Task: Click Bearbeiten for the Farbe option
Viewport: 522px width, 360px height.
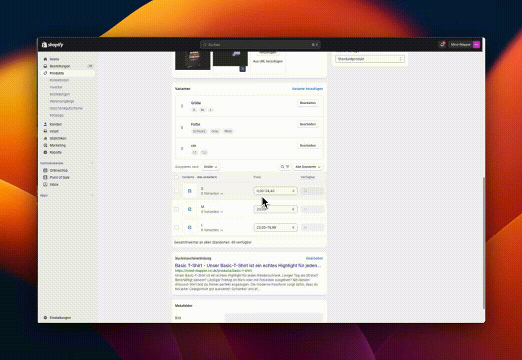Action: click(307, 124)
